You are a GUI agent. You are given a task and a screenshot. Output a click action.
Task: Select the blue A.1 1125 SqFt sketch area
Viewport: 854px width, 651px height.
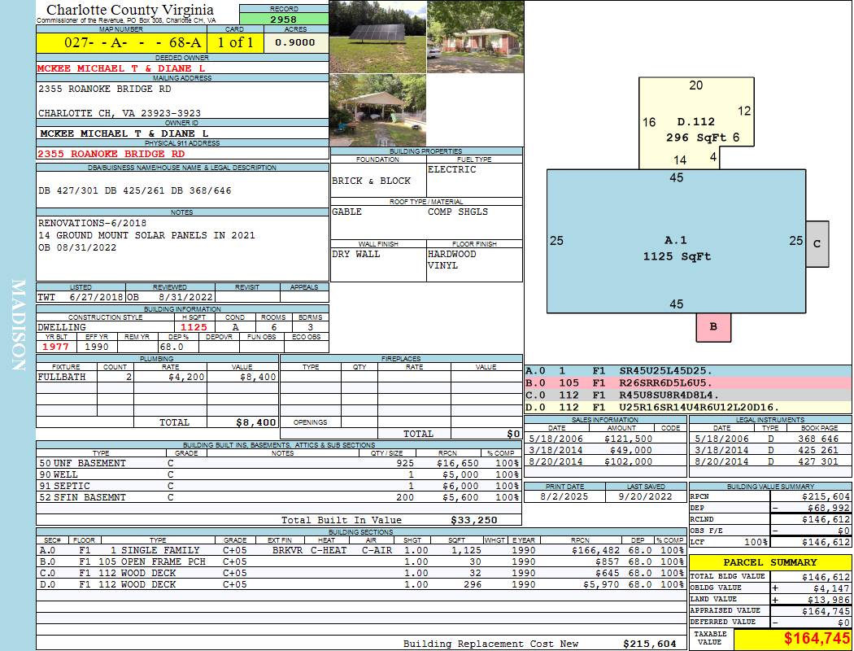675,248
